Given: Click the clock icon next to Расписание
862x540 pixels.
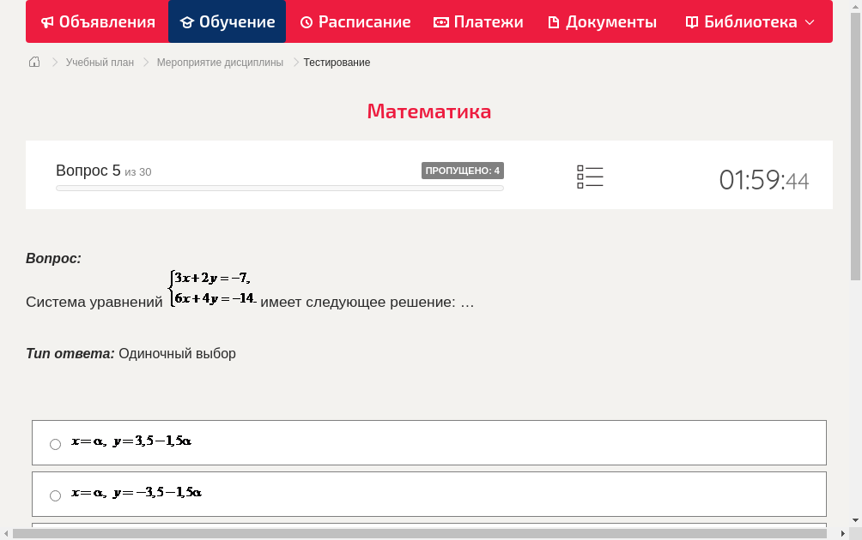Looking at the screenshot, I should tap(306, 21).
